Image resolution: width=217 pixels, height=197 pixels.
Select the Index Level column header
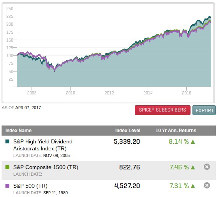[128, 131]
